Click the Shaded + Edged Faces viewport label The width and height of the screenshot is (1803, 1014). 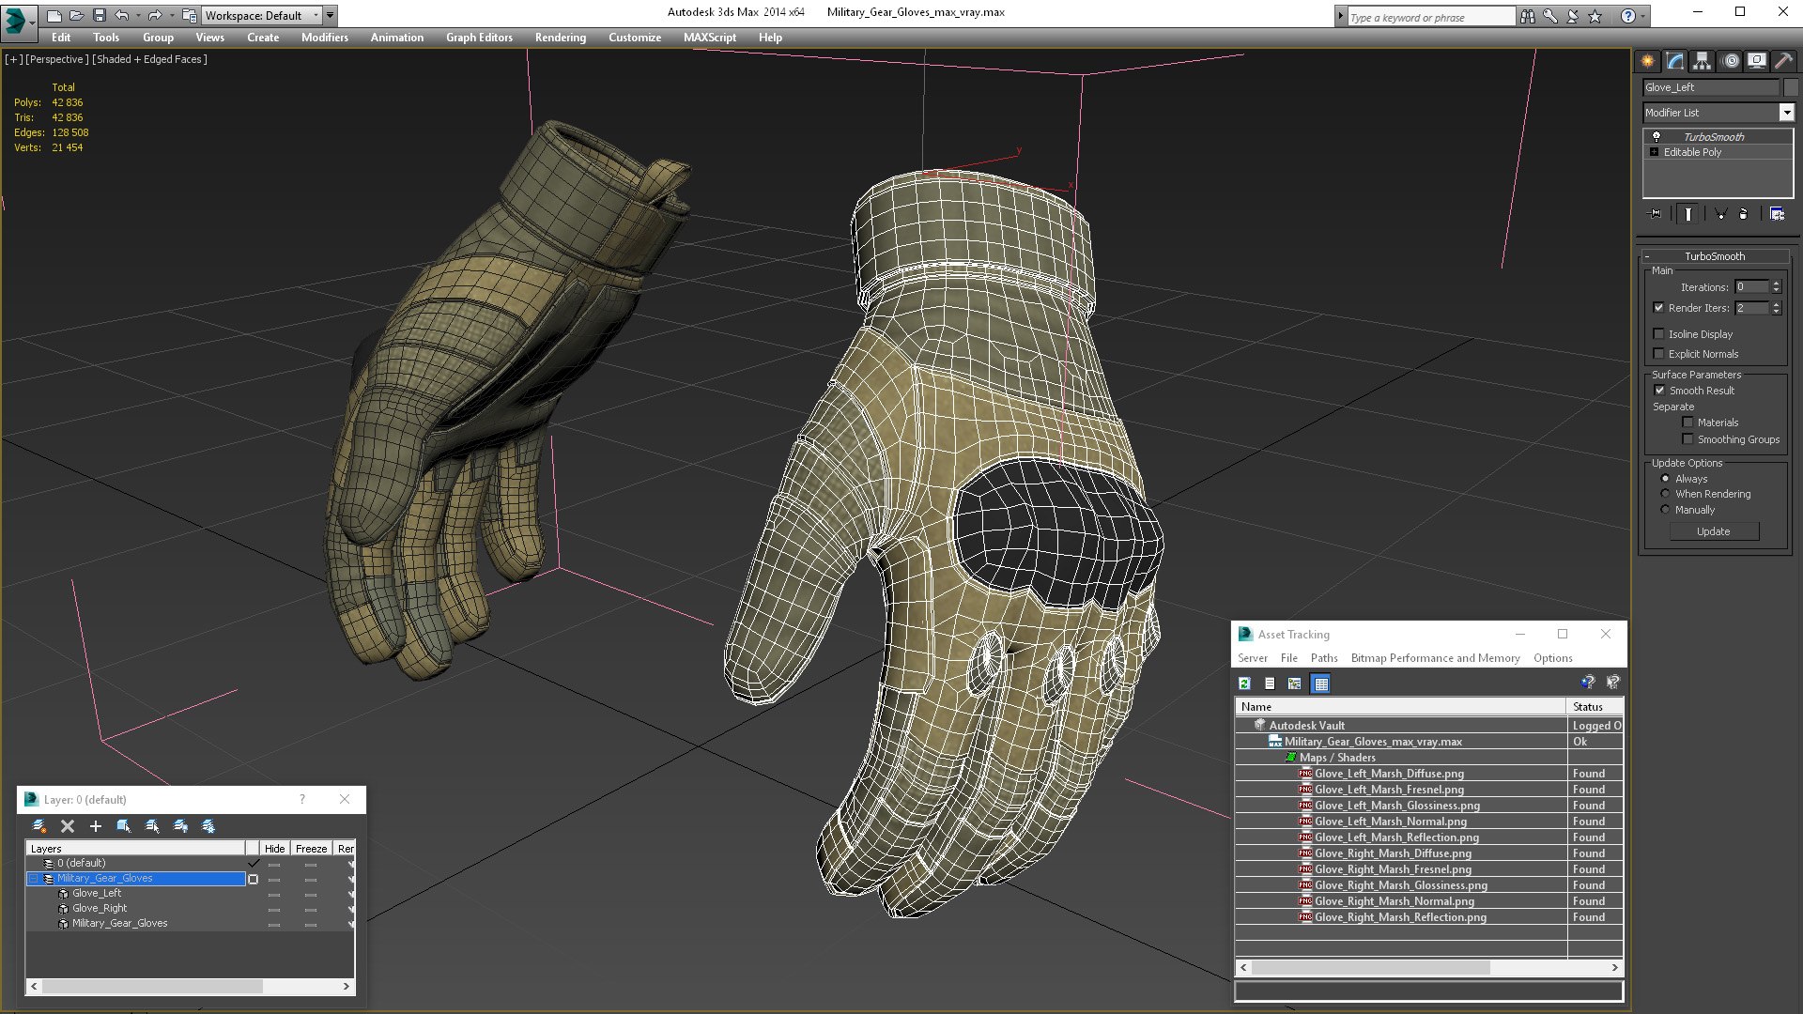[x=149, y=59]
